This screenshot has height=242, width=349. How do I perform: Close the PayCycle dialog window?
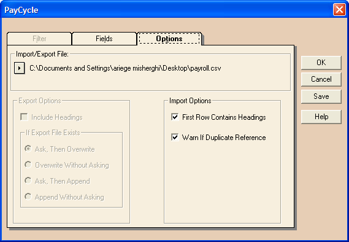[x=339, y=10]
